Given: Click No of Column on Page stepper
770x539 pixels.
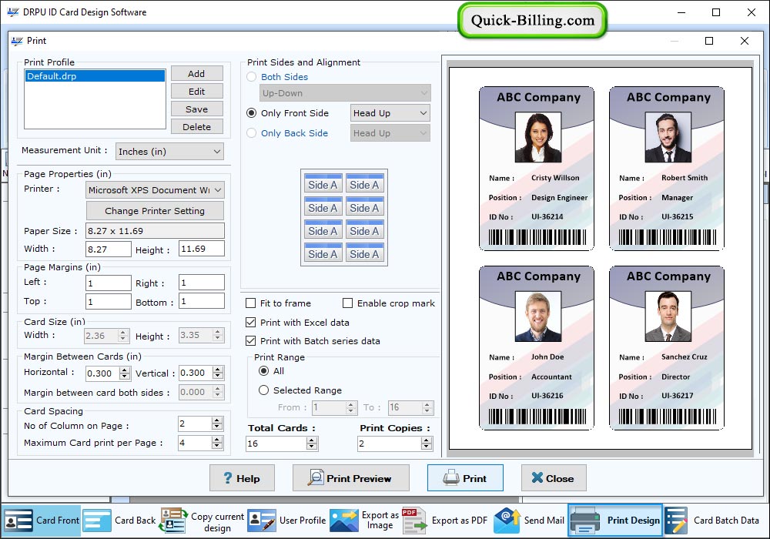Looking at the screenshot, I should pyautogui.click(x=217, y=423).
